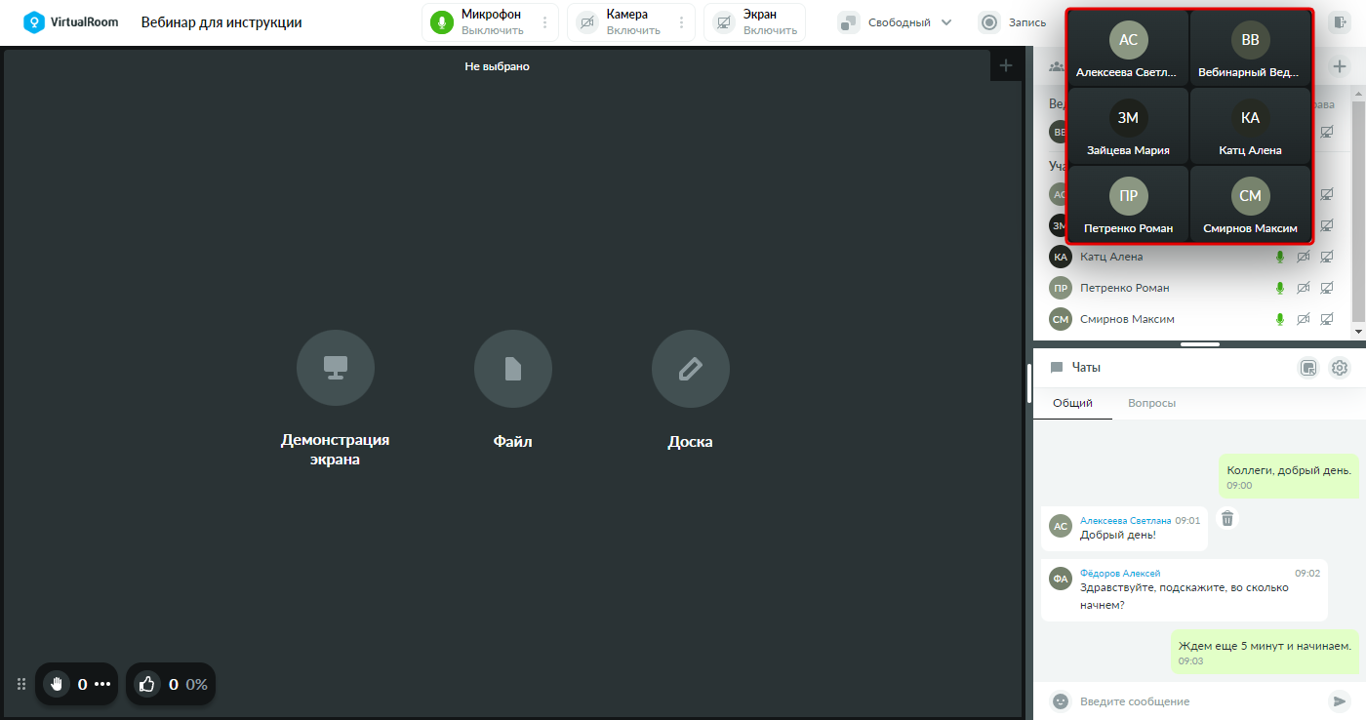Open more options next to raised hands
Viewport: 1366px width, 720px height.
(102, 684)
